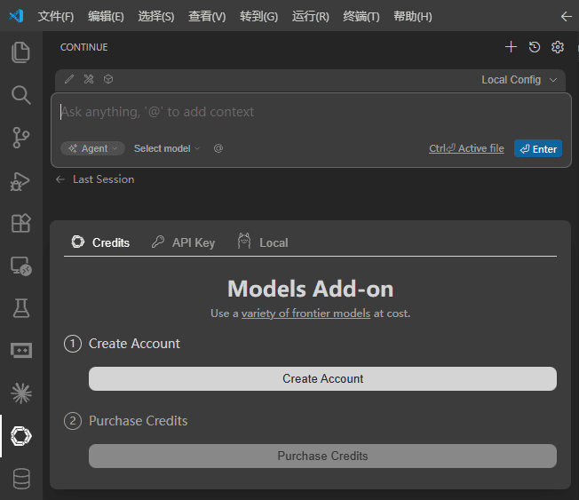Image resolution: width=579 pixels, height=500 pixels.
Task: Open session history clock icon
Action: [535, 47]
